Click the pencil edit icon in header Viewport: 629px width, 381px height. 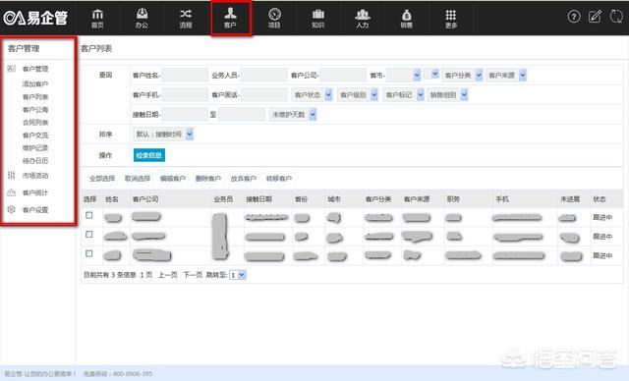click(595, 16)
